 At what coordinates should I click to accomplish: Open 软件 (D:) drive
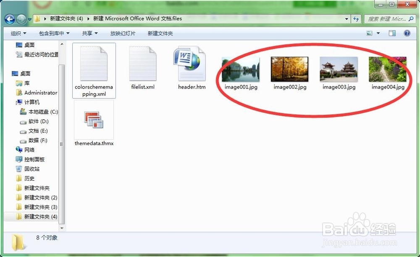pos(34,122)
